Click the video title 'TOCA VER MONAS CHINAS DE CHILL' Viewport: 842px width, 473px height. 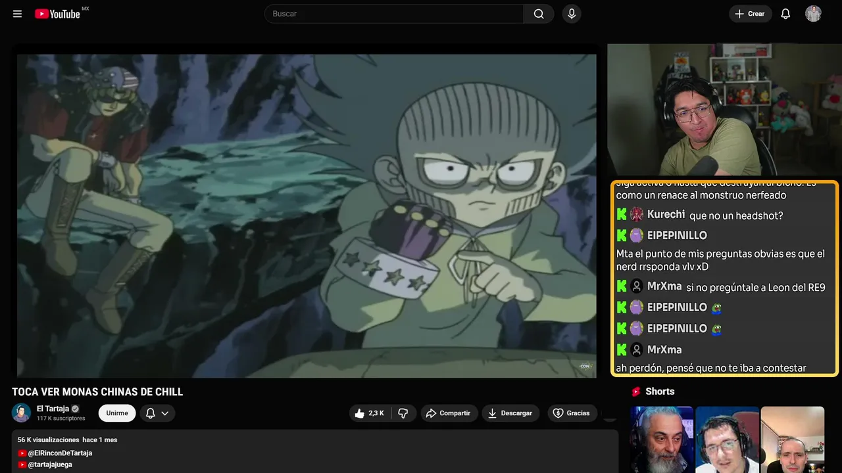tap(97, 392)
